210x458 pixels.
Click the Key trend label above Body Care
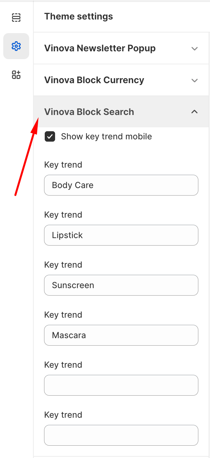coord(63,165)
